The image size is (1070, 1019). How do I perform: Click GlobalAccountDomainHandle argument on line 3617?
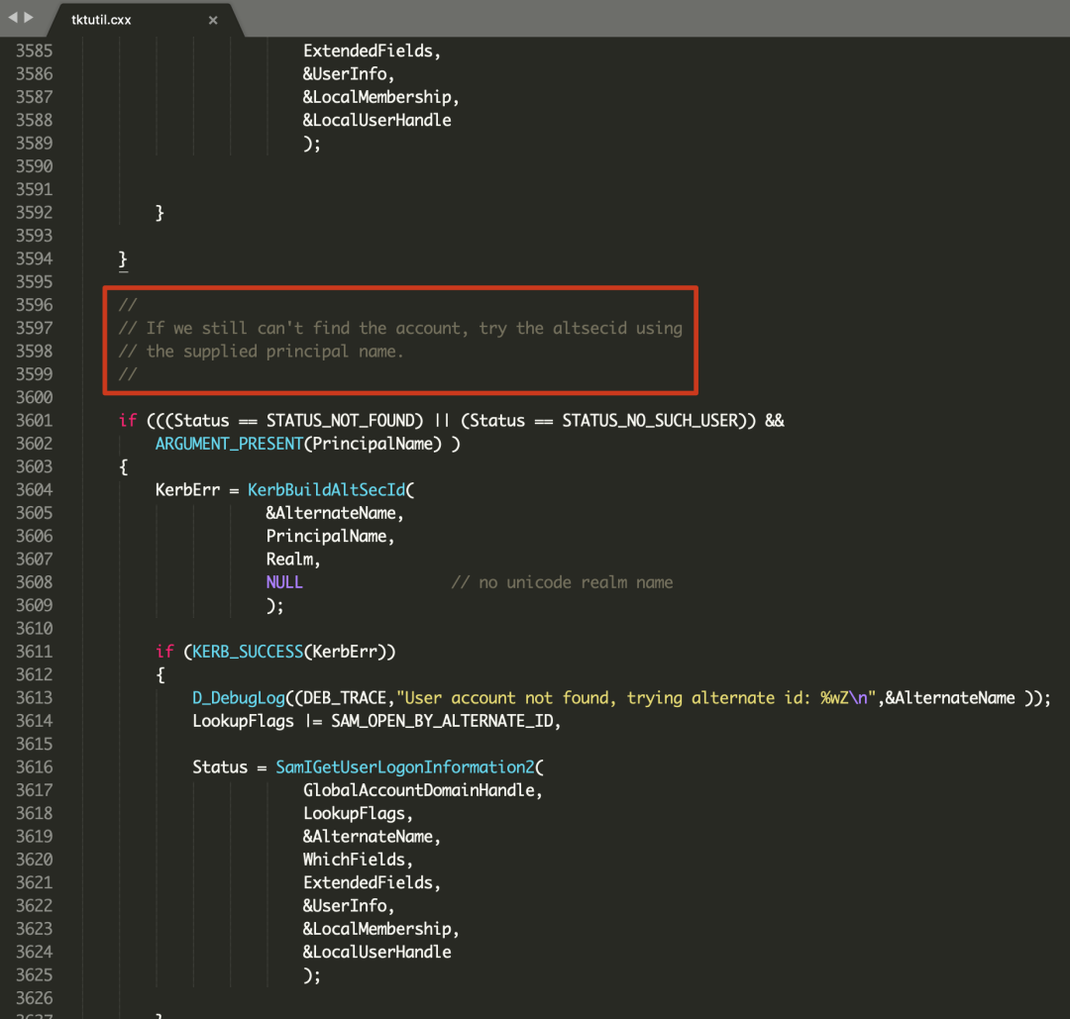[418, 790]
